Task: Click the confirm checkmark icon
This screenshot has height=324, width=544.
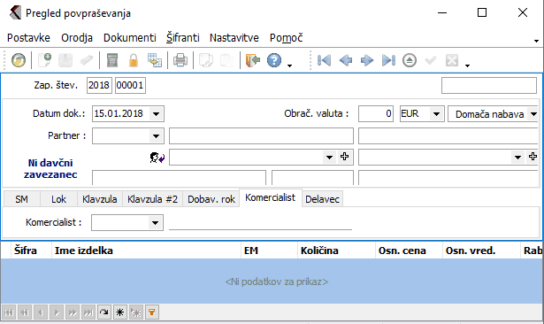Action: (431, 60)
